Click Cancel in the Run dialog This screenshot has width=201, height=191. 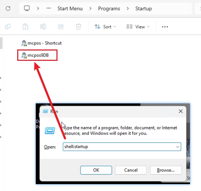(131, 170)
